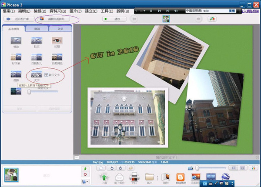Open the 檢視(V) View menu
This screenshot has width=261, height=187.
pos(40,11)
